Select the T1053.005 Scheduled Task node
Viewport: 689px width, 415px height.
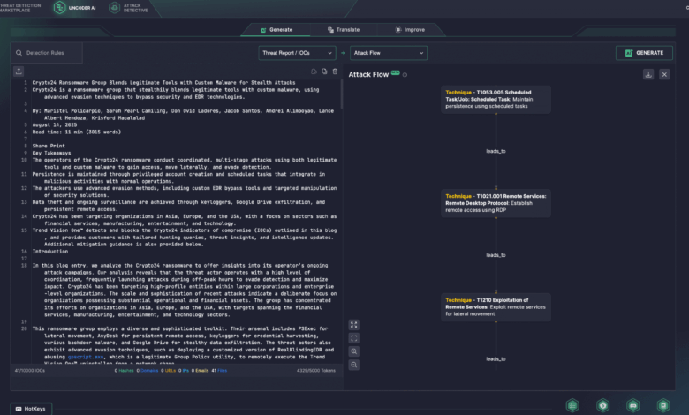[496, 99]
